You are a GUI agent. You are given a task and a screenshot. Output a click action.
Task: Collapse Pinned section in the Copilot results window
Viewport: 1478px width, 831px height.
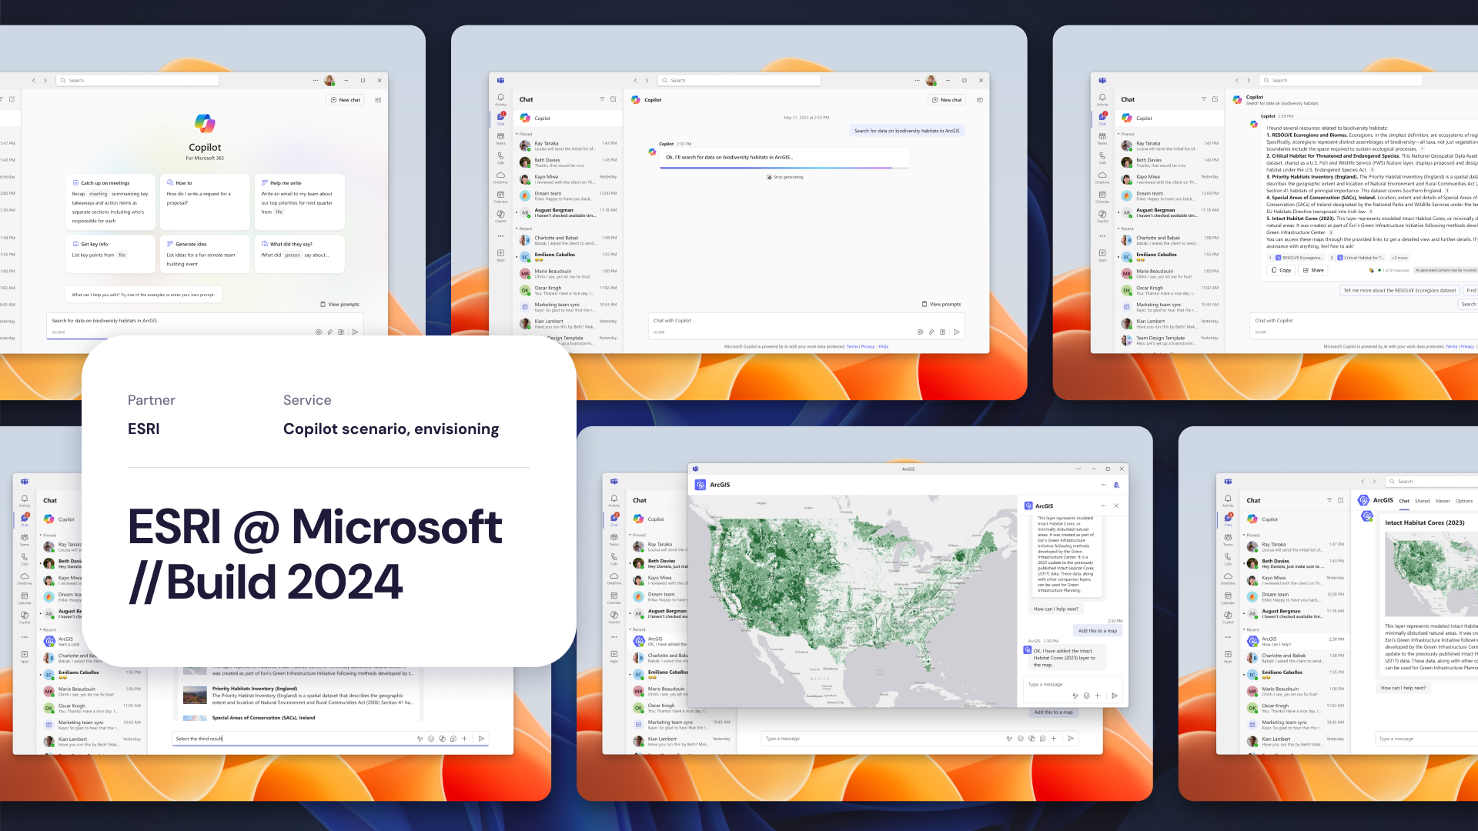click(1126, 134)
